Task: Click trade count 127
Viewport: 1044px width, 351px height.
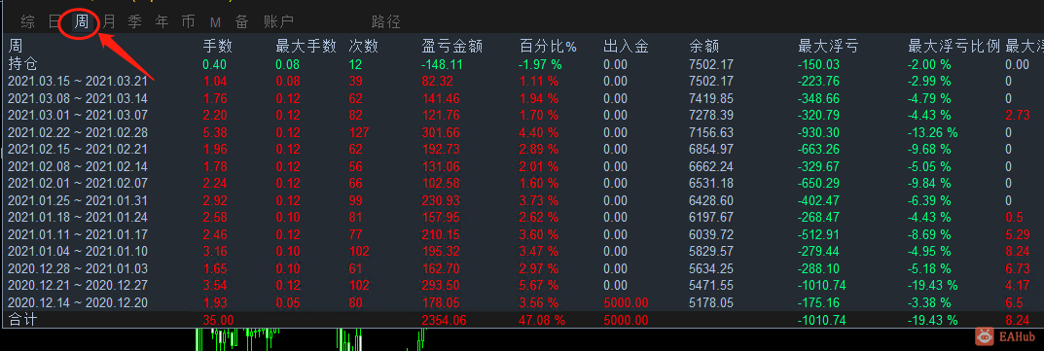Action: [359, 132]
